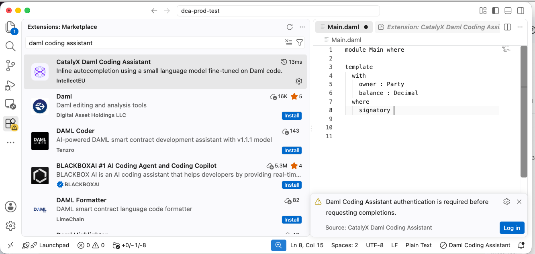This screenshot has width=535, height=254.
Task: Click the Daml extension logo
Action: click(x=40, y=106)
